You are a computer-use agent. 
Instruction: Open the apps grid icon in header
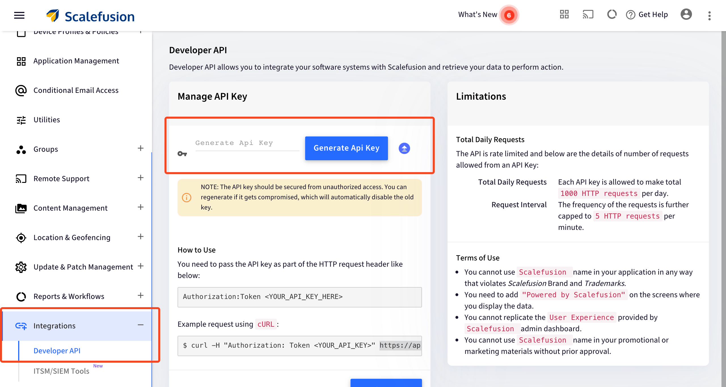pyautogui.click(x=564, y=14)
